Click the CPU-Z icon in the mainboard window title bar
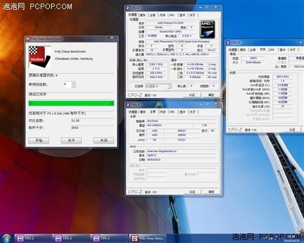This screenshot has height=243, width=304. (x=128, y=104)
